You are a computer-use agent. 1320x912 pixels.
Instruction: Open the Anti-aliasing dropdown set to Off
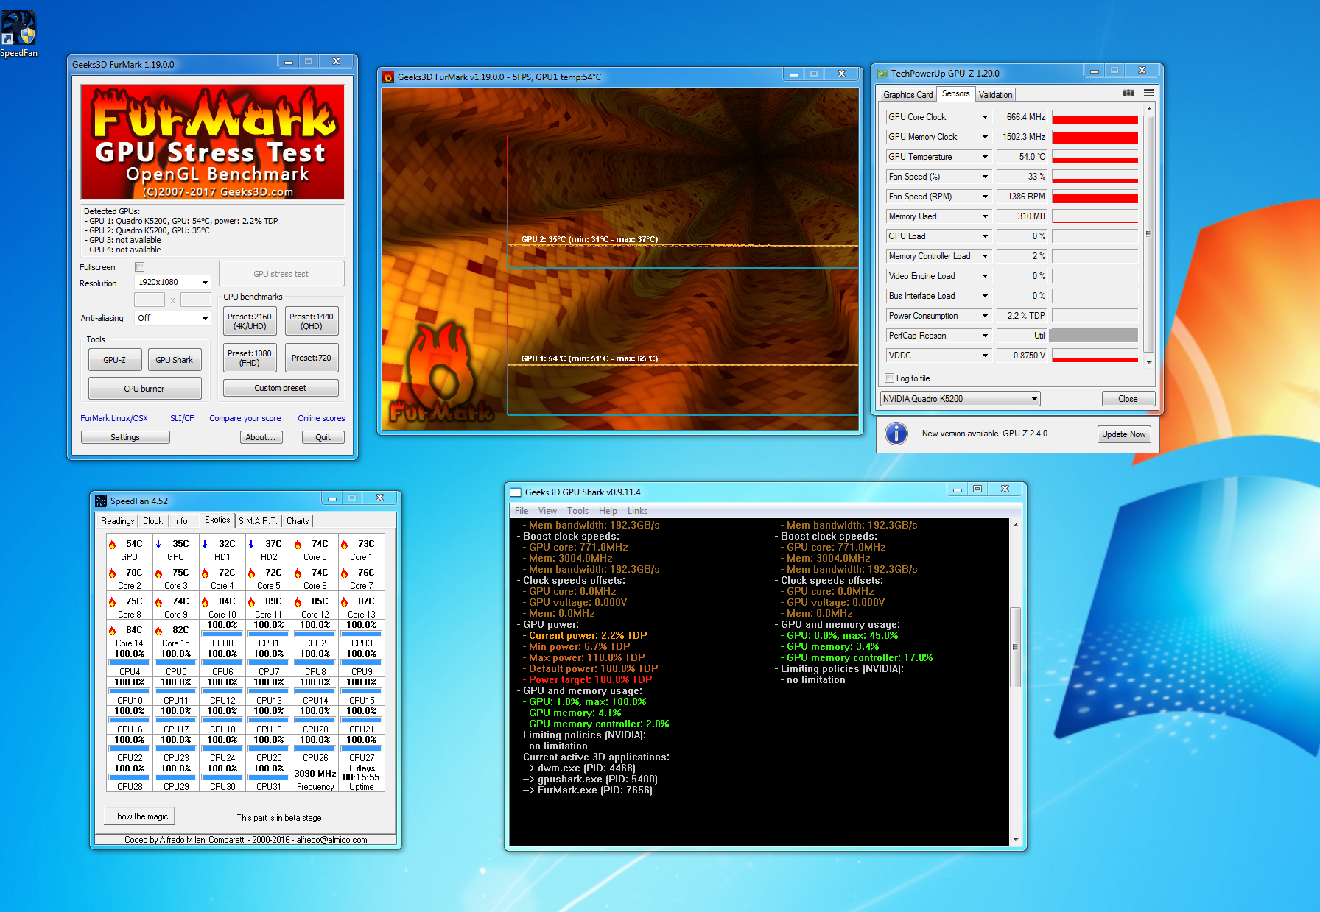[173, 318]
